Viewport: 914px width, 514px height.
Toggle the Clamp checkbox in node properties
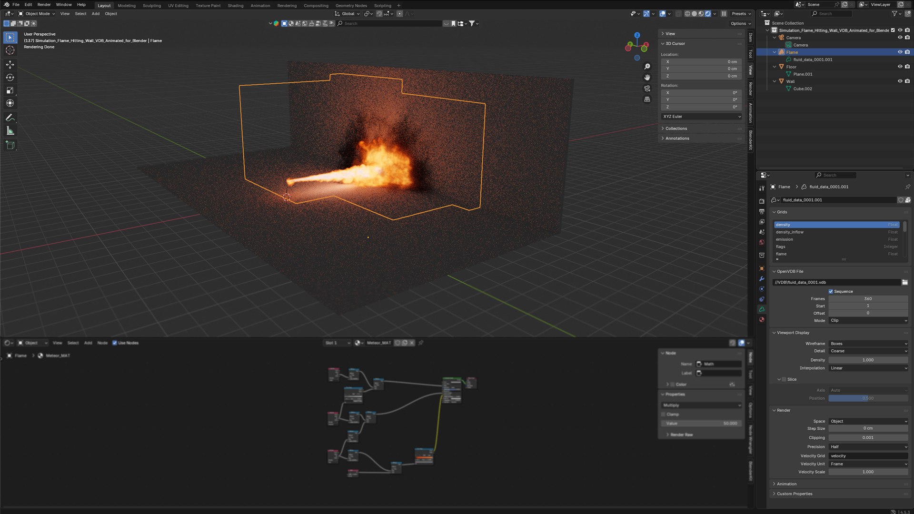pyautogui.click(x=663, y=414)
